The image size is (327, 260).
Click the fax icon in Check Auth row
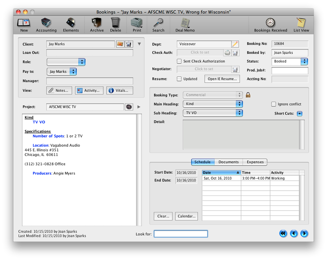(235, 53)
